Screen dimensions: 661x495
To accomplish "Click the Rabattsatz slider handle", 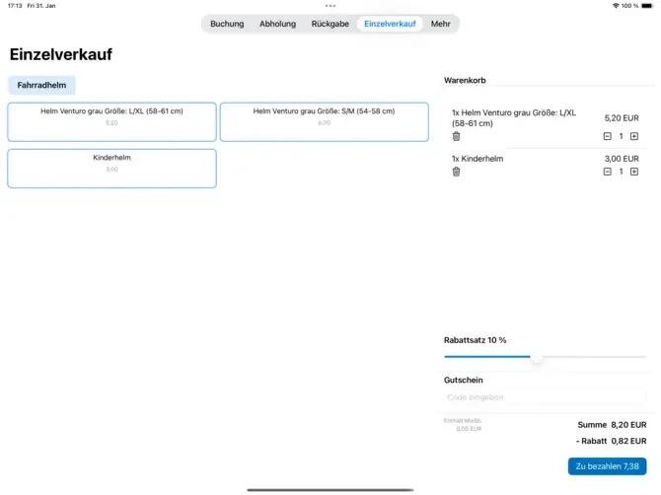I will pyautogui.click(x=537, y=357).
